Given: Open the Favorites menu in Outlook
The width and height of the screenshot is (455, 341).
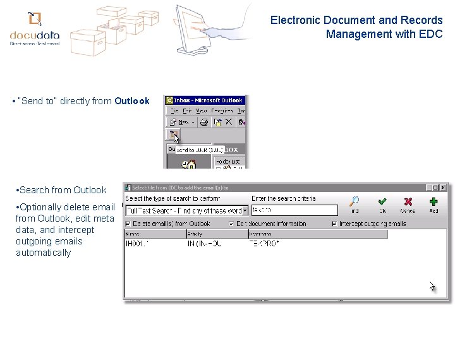Looking at the screenshot, I should point(222,111).
